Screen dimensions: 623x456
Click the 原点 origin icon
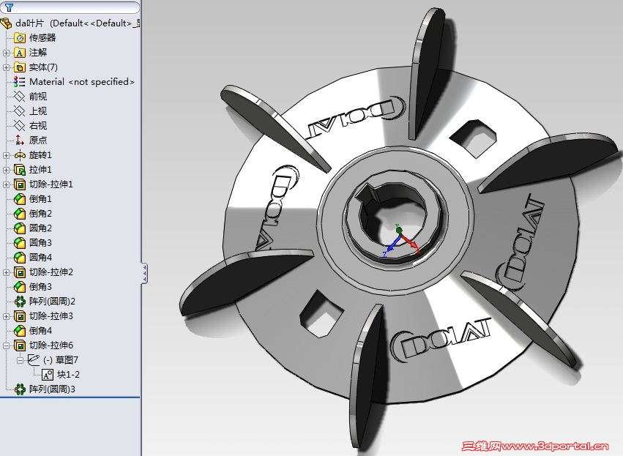point(20,141)
